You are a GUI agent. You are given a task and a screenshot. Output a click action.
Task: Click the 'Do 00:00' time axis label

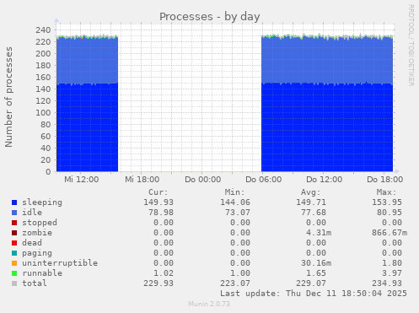tap(203, 180)
